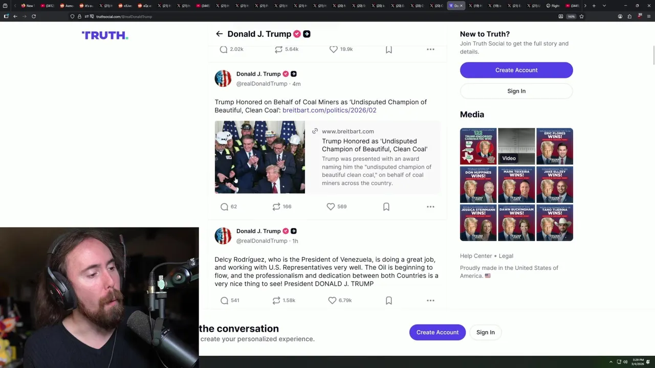Click the bookmark star in the address bar
The image size is (655, 368).
tap(581, 16)
